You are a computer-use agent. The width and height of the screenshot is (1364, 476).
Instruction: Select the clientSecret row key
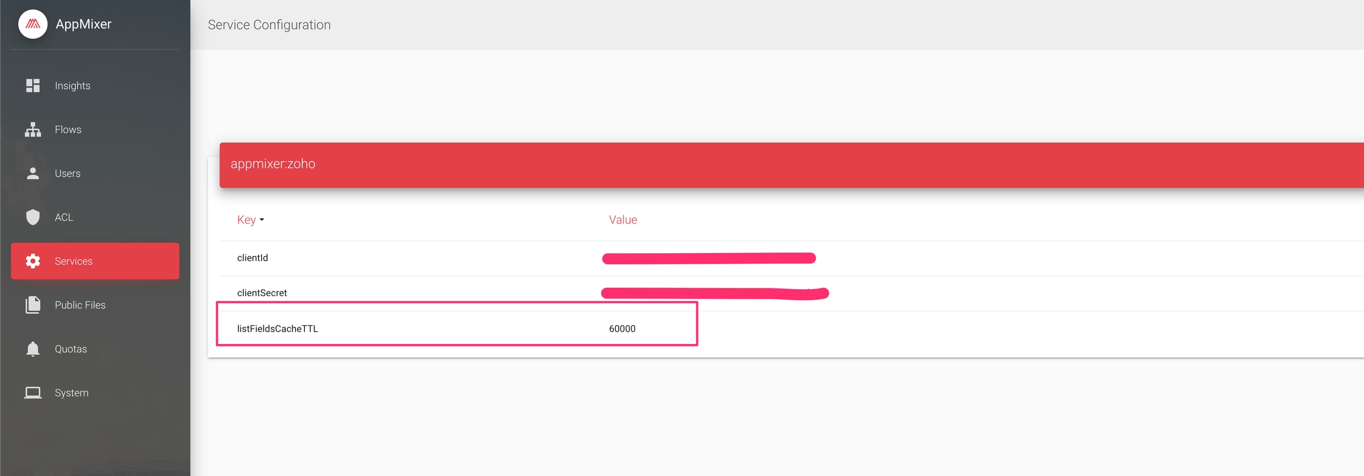(x=262, y=293)
